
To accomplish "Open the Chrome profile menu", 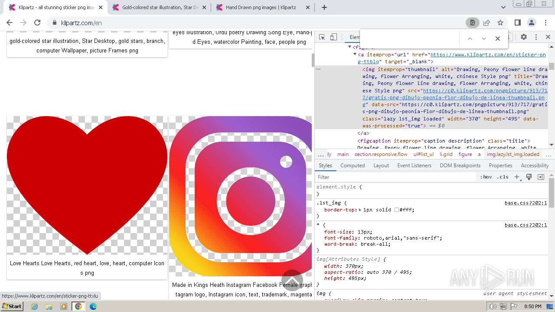I will 531,23.
